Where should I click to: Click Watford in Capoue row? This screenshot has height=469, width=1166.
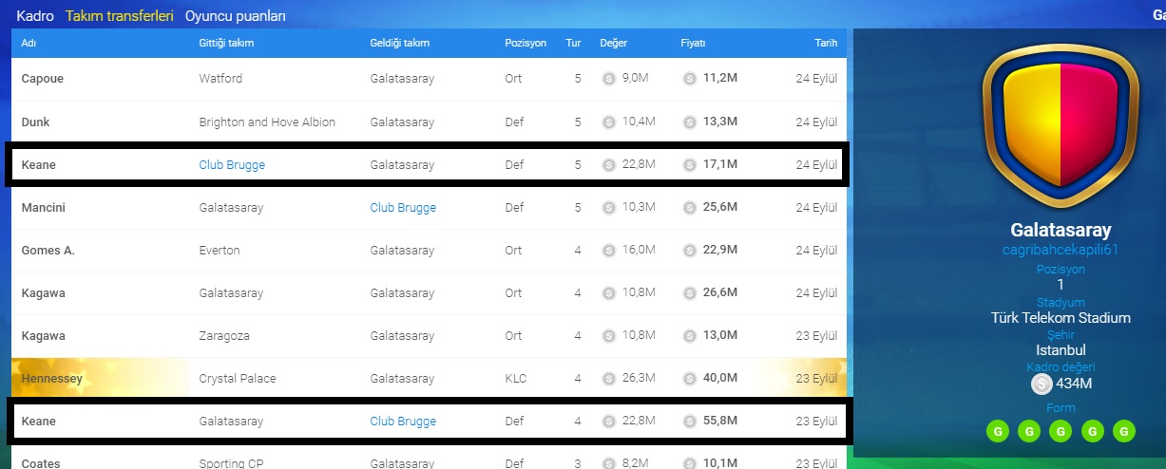click(x=220, y=80)
